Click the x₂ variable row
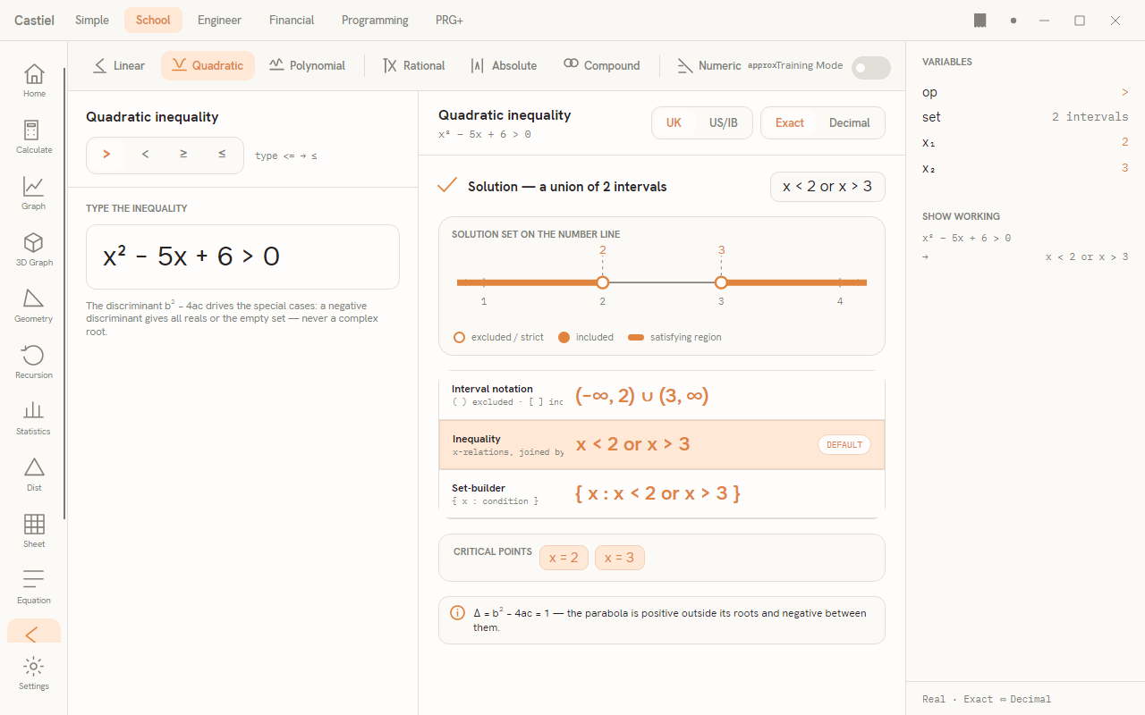This screenshot has height=715, width=1145. [x=1025, y=168]
